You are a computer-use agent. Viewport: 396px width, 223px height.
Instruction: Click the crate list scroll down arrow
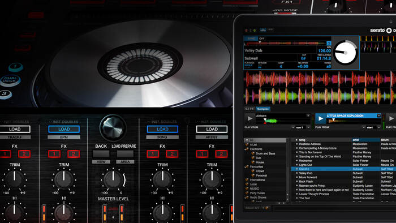coord(287,199)
